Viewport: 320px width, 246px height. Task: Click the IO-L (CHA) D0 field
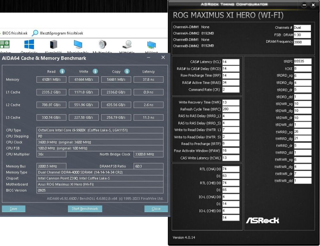coord(231,197)
